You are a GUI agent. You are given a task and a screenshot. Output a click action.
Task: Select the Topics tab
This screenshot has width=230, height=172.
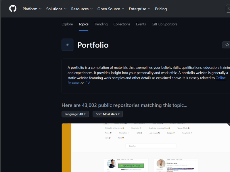[x=83, y=24]
